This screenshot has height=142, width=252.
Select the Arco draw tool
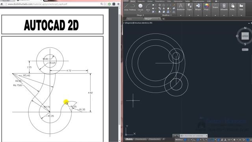[148, 7]
